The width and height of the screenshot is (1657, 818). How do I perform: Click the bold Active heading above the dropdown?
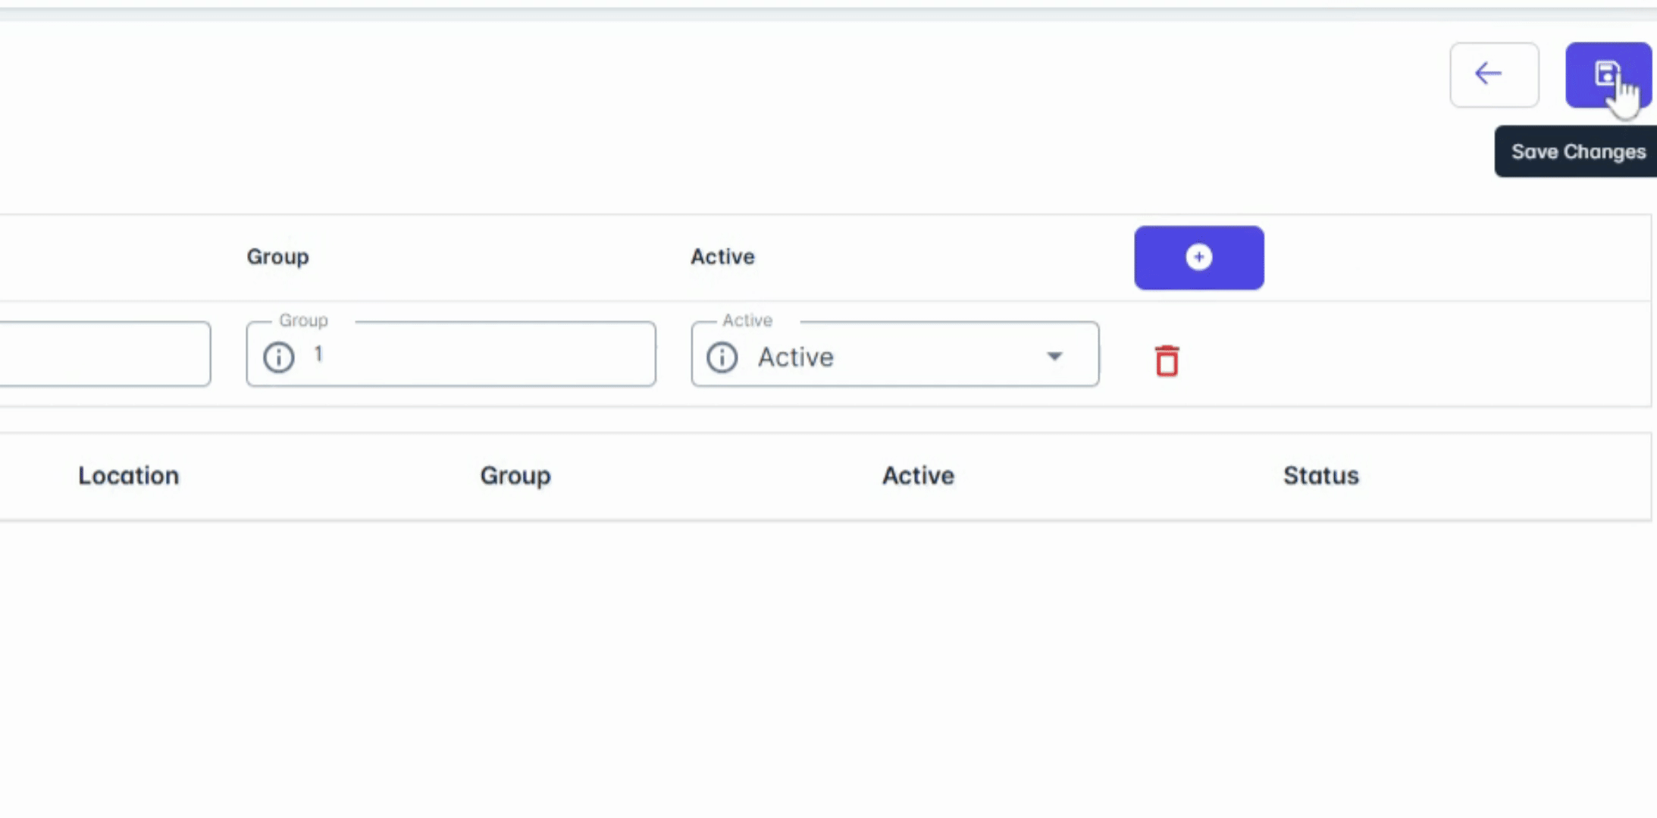[x=722, y=257]
